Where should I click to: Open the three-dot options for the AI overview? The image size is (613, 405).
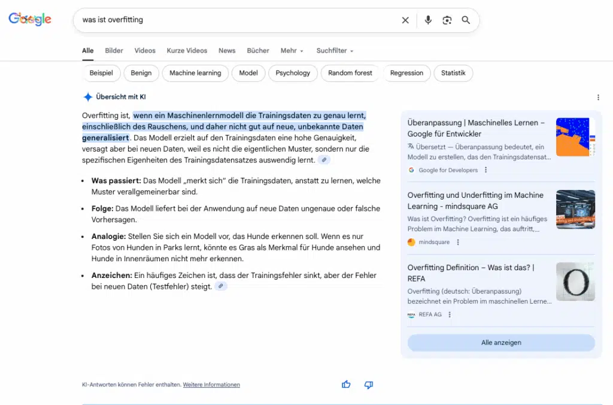point(597,98)
